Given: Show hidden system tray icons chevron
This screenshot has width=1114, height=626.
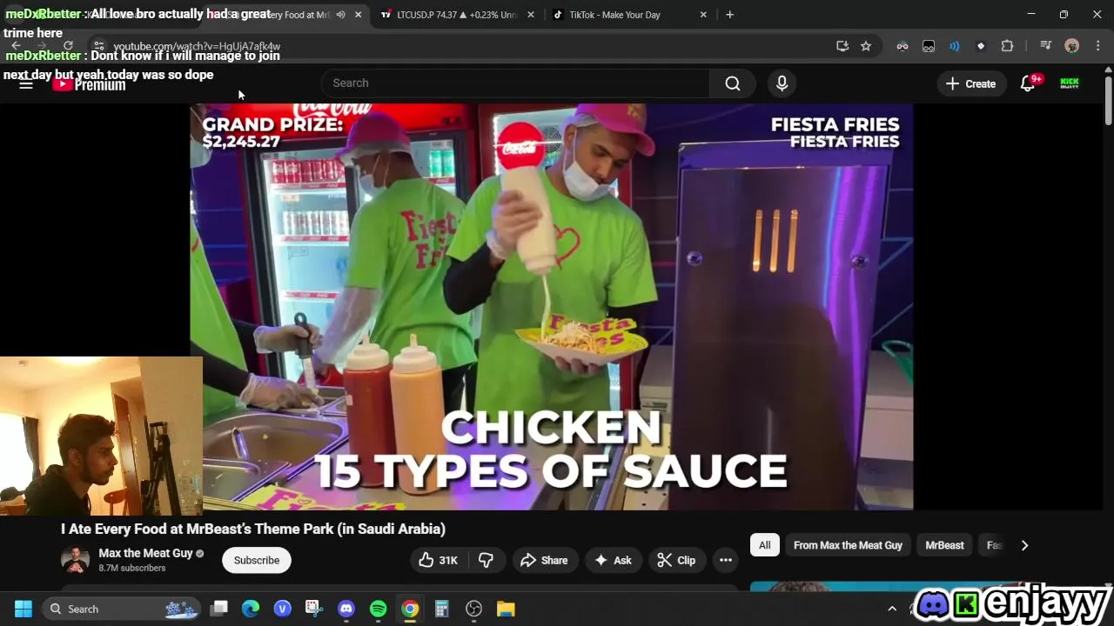Looking at the screenshot, I should (891, 609).
